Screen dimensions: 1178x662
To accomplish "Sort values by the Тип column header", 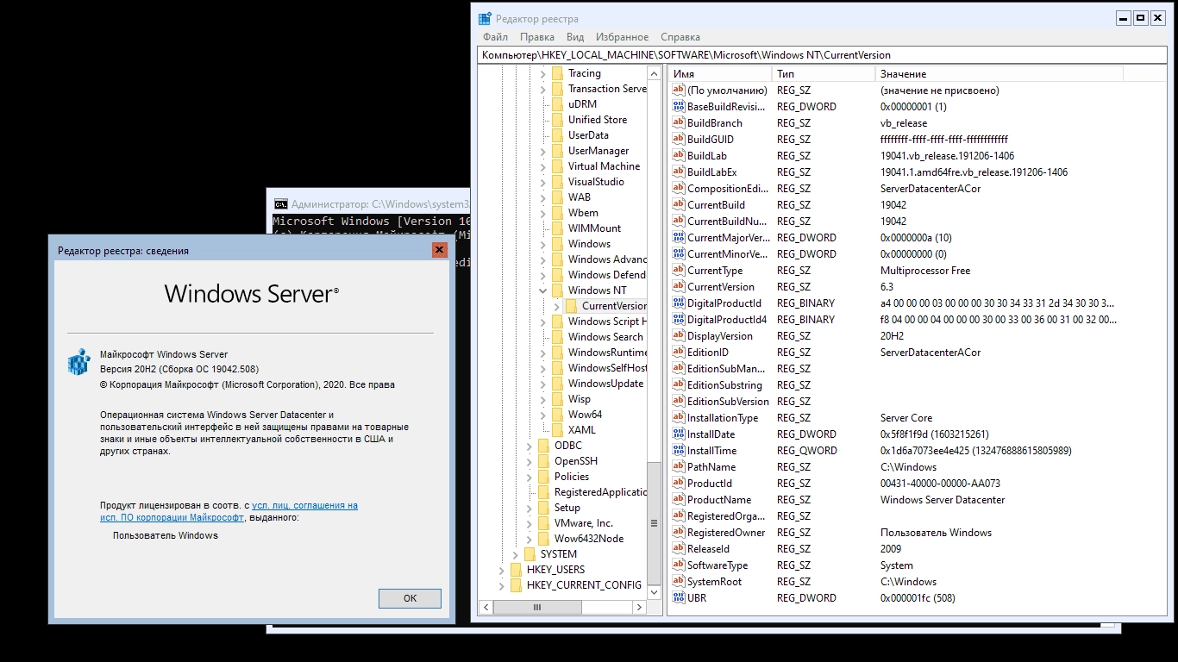I will [x=823, y=74].
